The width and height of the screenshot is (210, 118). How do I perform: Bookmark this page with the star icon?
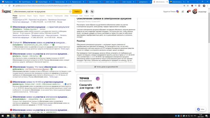click(x=188, y=6)
